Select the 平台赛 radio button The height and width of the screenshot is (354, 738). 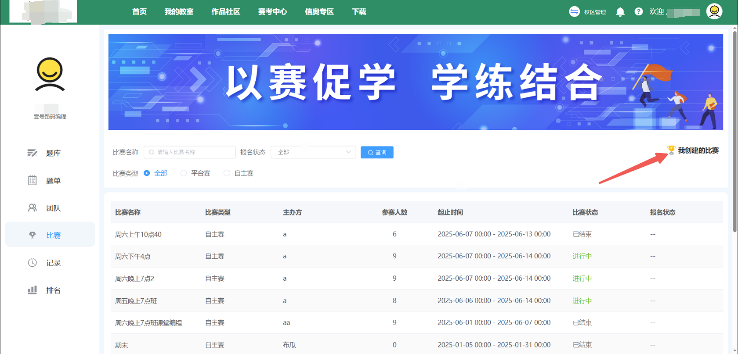coord(184,173)
